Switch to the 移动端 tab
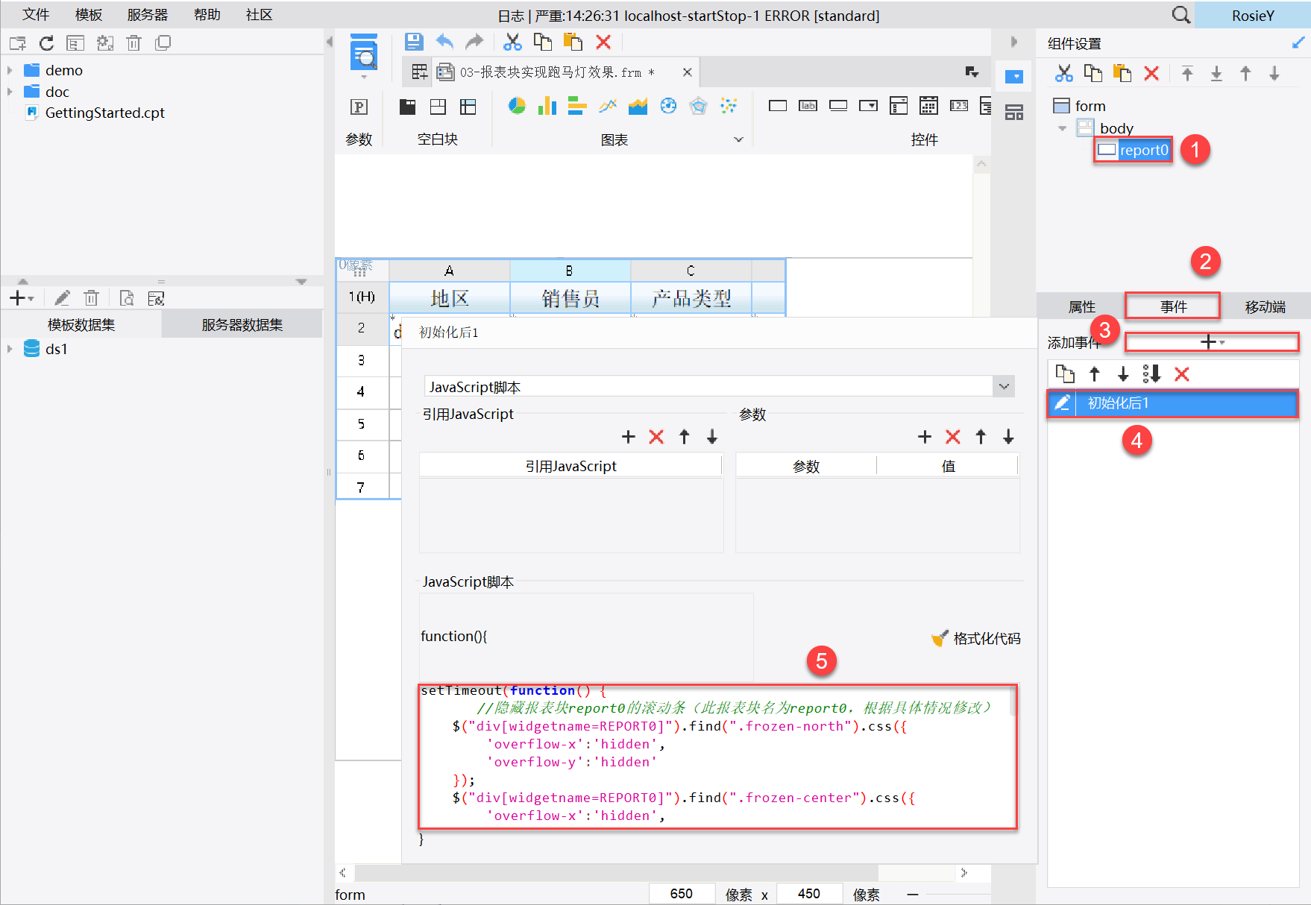1311x905 pixels. (x=1266, y=306)
